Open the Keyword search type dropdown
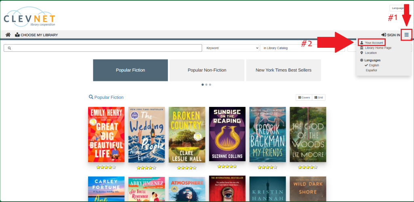Viewport: 414px width, 202px height. tap(231, 48)
